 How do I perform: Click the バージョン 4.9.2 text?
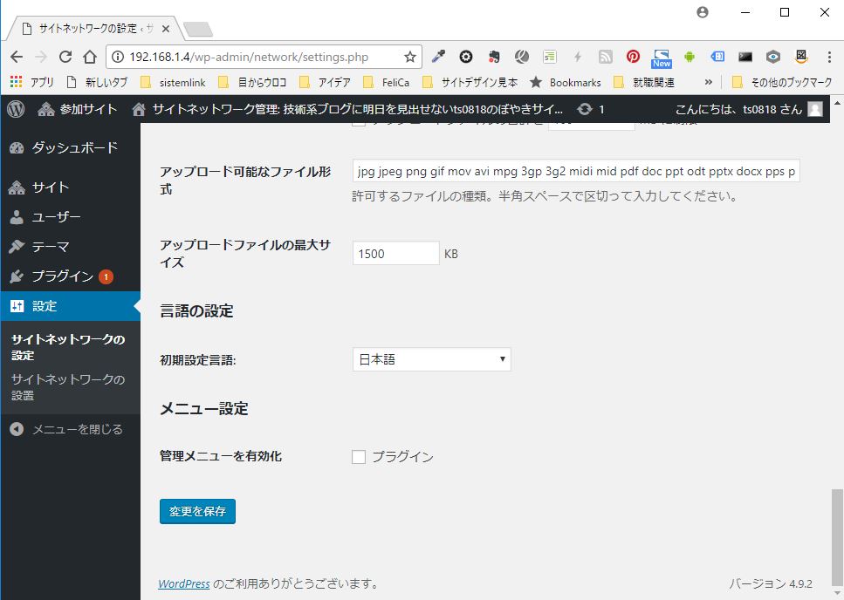pos(771,583)
